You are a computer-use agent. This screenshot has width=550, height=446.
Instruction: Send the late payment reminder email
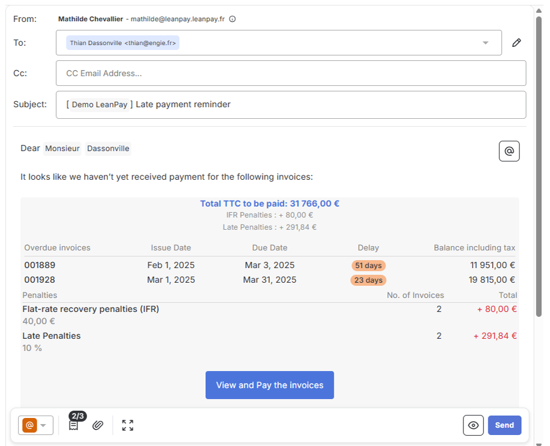coord(504,425)
